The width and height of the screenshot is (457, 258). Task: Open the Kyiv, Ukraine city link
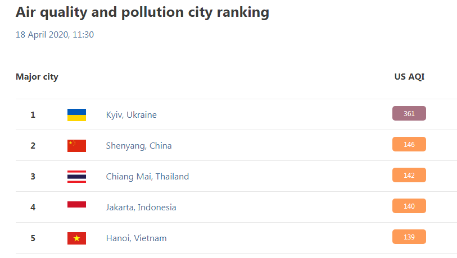(131, 115)
